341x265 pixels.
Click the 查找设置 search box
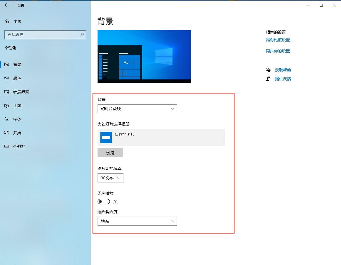(45, 34)
